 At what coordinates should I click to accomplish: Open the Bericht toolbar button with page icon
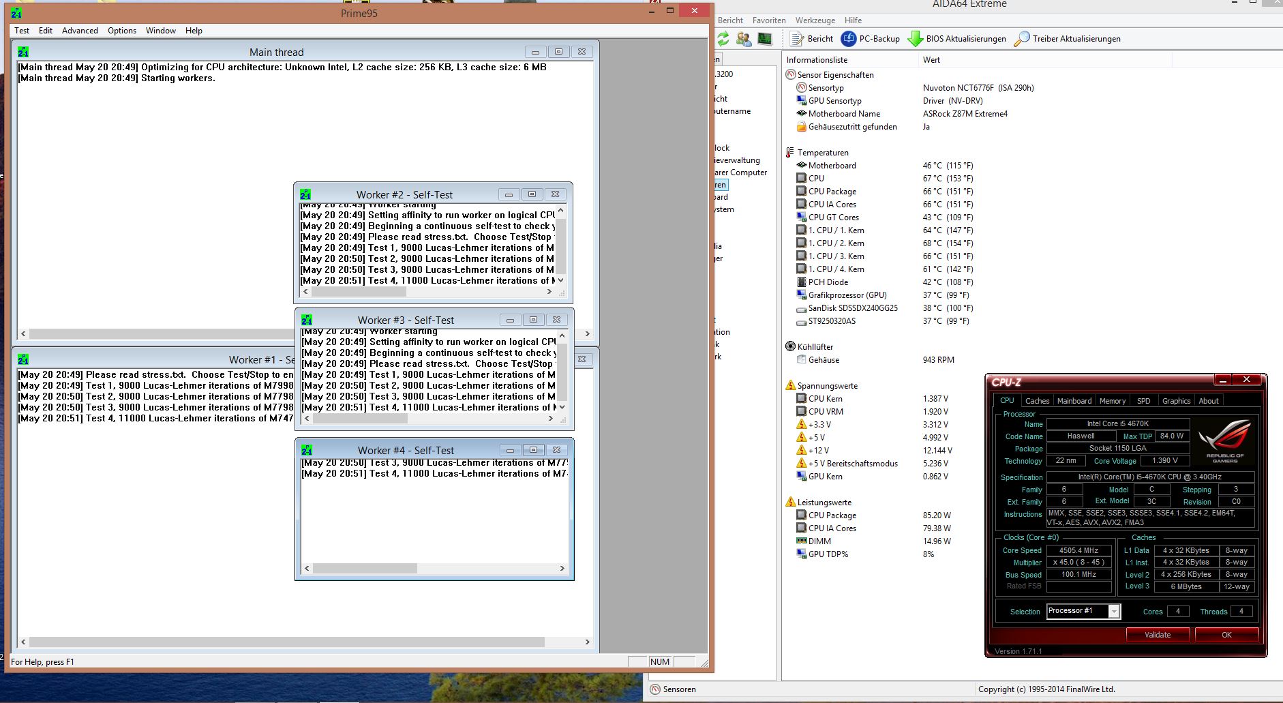pos(812,39)
